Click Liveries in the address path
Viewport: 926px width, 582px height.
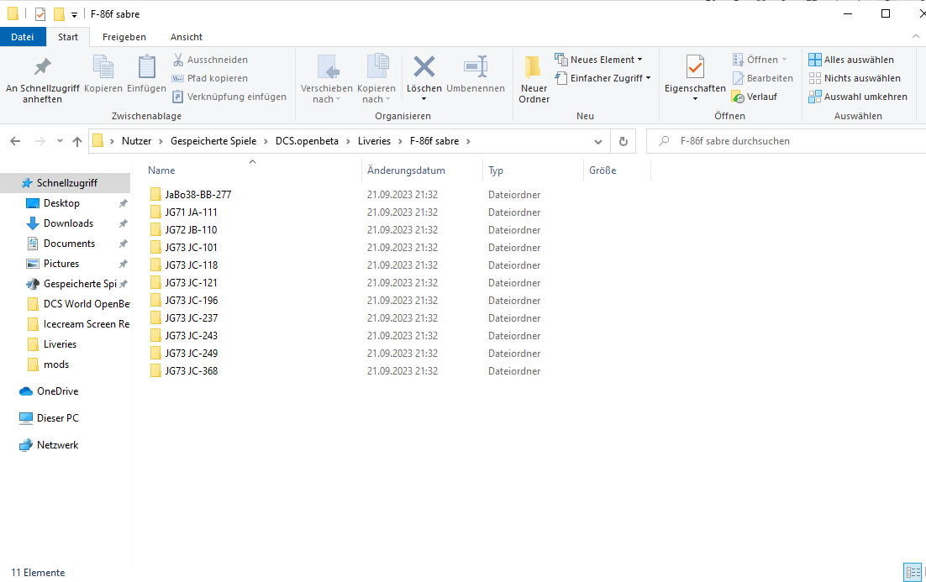(x=374, y=141)
